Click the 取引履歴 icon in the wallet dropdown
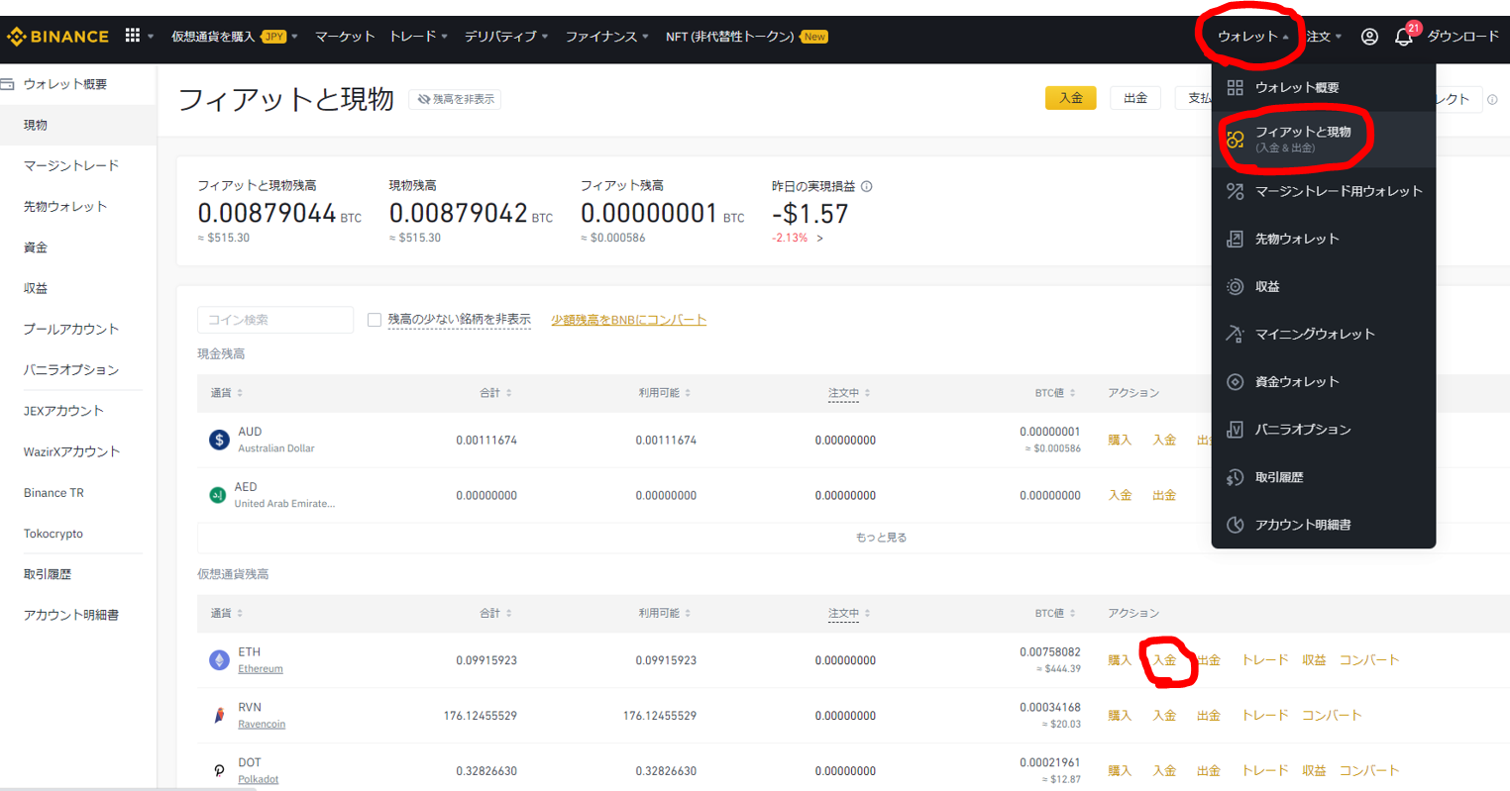 (1236, 476)
